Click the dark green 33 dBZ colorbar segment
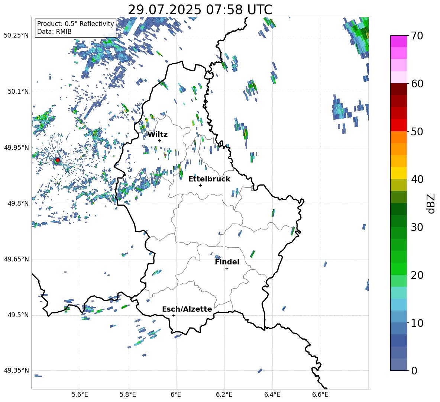The image size is (440, 402). (398, 209)
